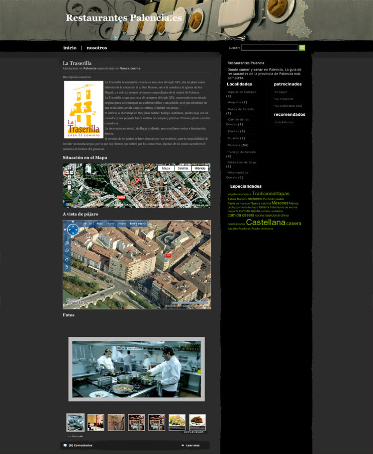Select 3D mode in Virtual Earth
The height and width of the screenshot is (454, 373).
click(90, 224)
